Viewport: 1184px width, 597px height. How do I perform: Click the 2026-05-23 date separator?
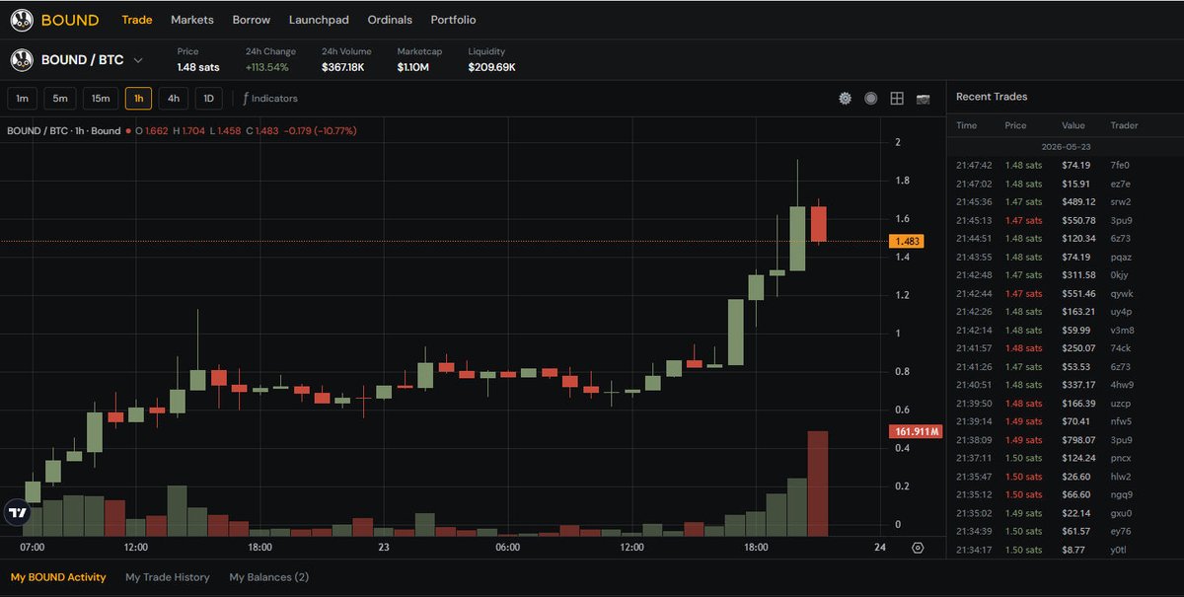tap(1065, 146)
